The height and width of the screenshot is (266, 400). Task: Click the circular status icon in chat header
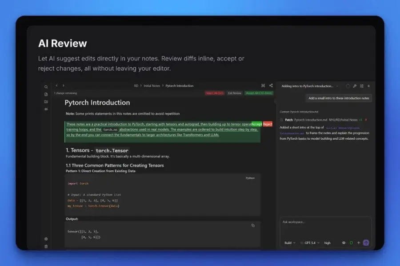[348, 86]
